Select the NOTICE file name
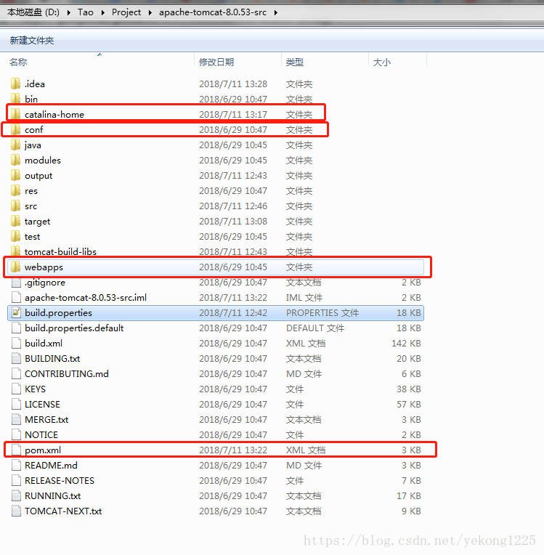 coord(41,434)
